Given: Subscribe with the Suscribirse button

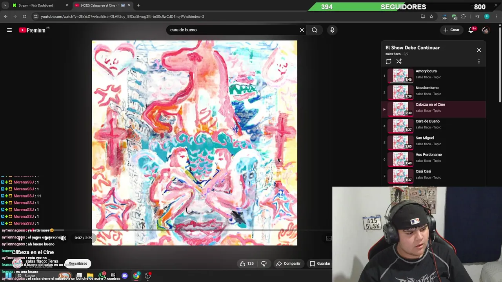Looking at the screenshot, I should point(78,264).
